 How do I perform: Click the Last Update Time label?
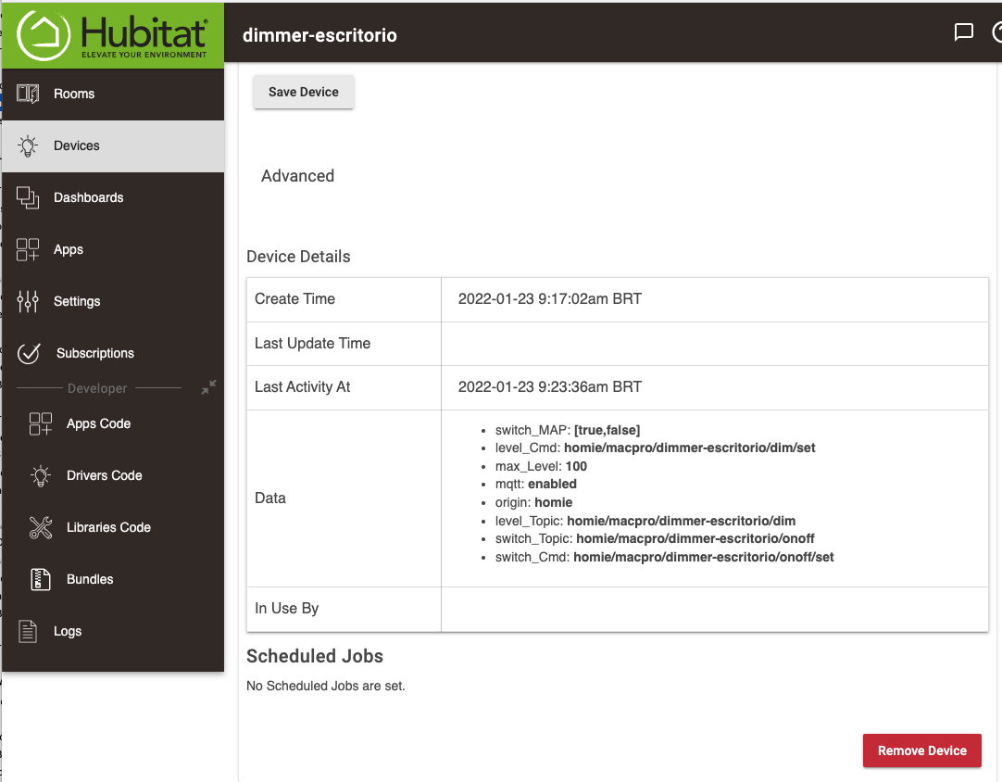(x=312, y=344)
